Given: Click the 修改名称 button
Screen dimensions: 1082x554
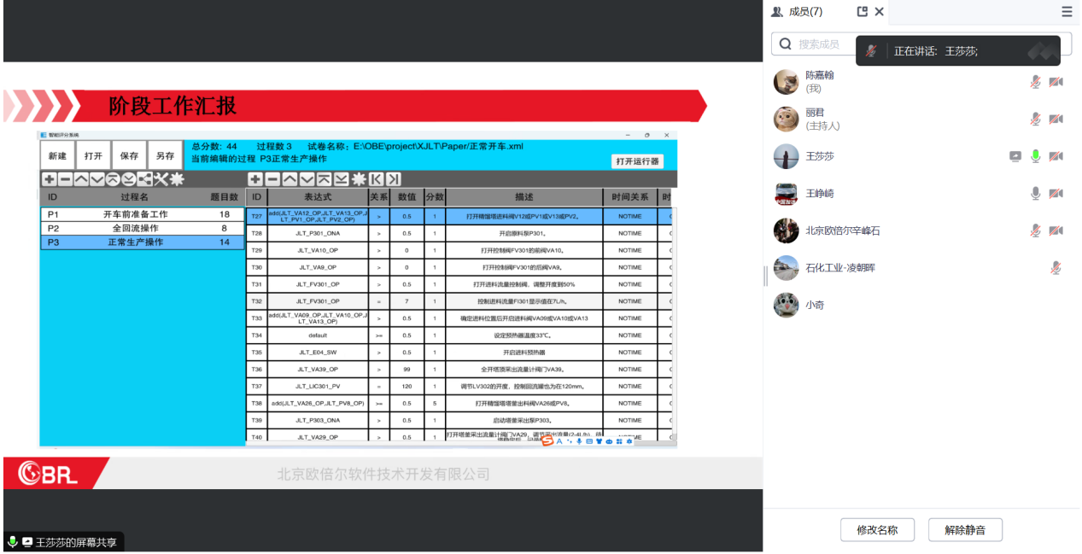Looking at the screenshot, I should (x=877, y=530).
